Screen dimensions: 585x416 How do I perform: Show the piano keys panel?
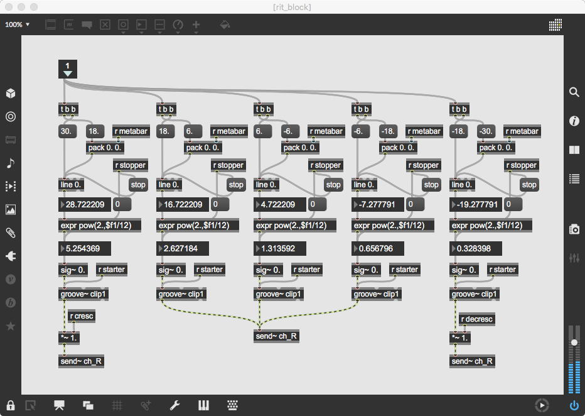(x=204, y=405)
